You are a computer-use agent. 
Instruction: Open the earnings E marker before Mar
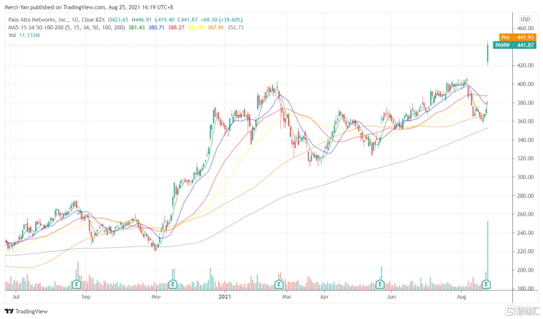click(279, 285)
